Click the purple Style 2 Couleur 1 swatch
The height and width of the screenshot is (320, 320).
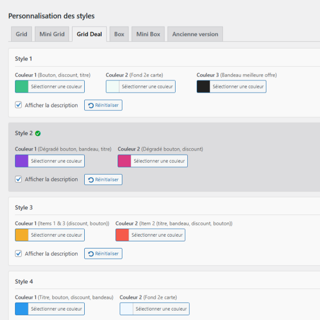[22, 161]
